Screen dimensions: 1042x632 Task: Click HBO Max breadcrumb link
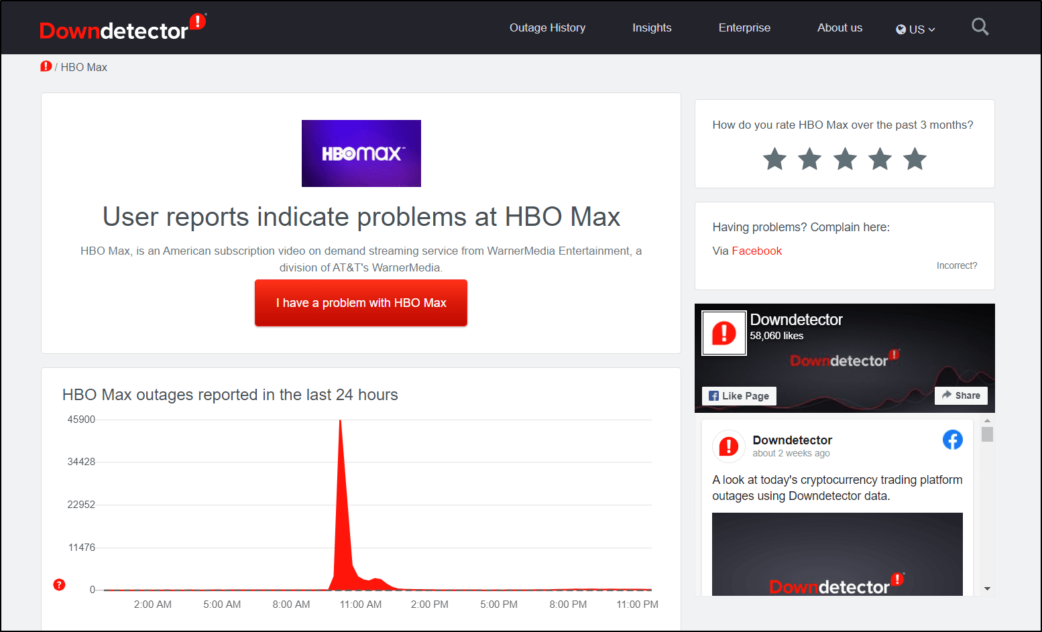84,67
